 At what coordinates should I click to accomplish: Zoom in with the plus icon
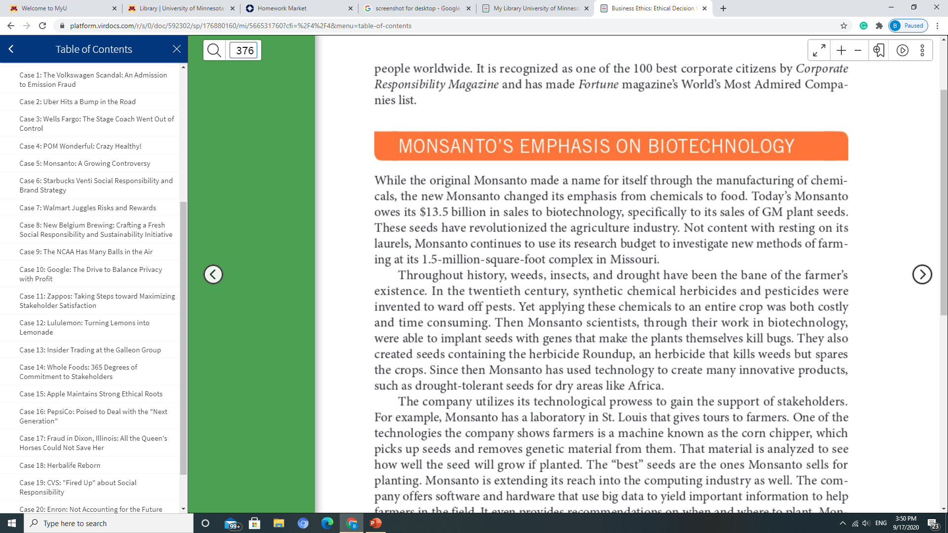click(x=841, y=50)
